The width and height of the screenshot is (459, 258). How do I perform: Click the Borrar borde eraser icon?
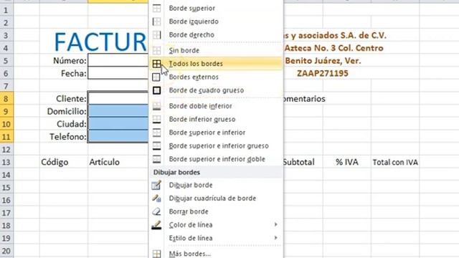coord(156,211)
